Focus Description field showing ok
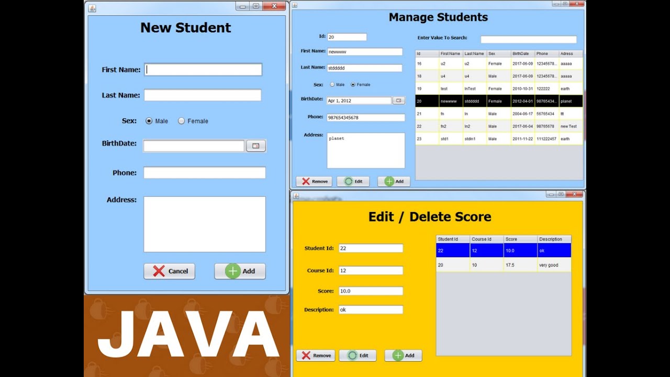 [x=371, y=309]
